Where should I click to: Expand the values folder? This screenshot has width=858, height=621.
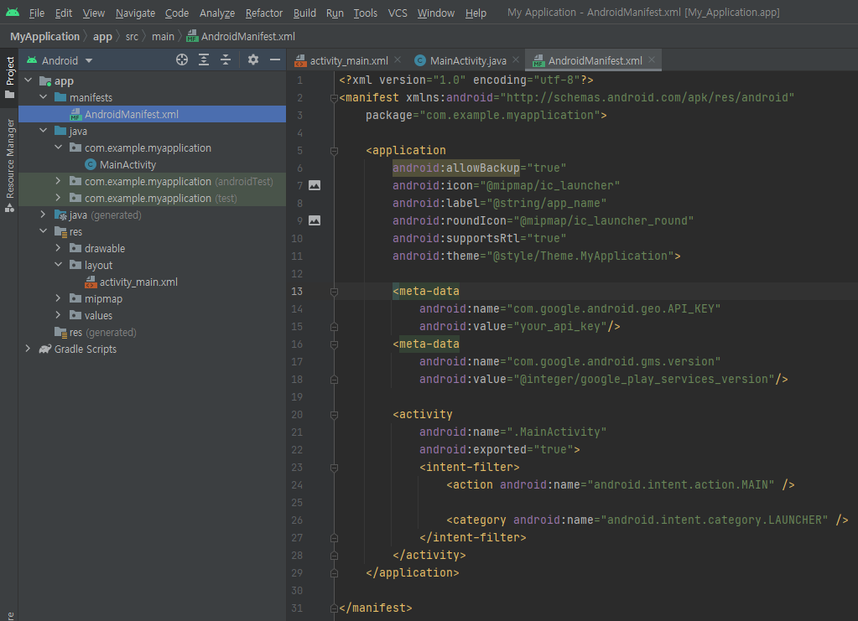pyautogui.click(x=58, y=315)
